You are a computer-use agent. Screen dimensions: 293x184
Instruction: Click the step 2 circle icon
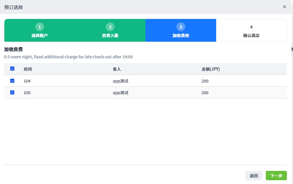pyautogui.click(x=110, y=27)
